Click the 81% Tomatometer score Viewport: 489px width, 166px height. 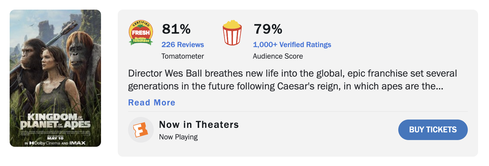[x=176, y=29]
